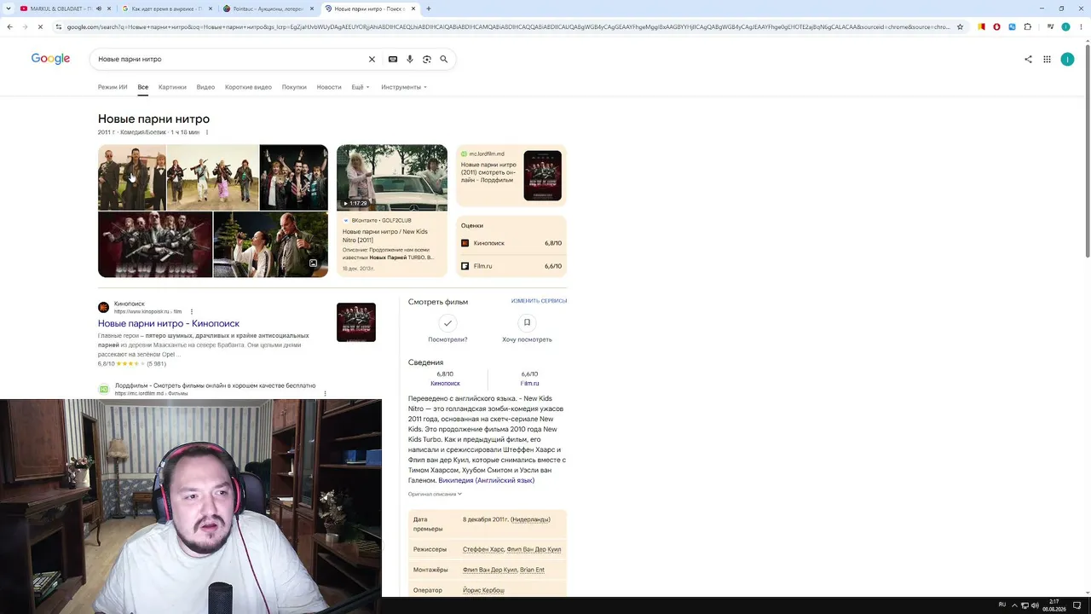
Task: Open the Windows notification center
Action: [1077, 605]
